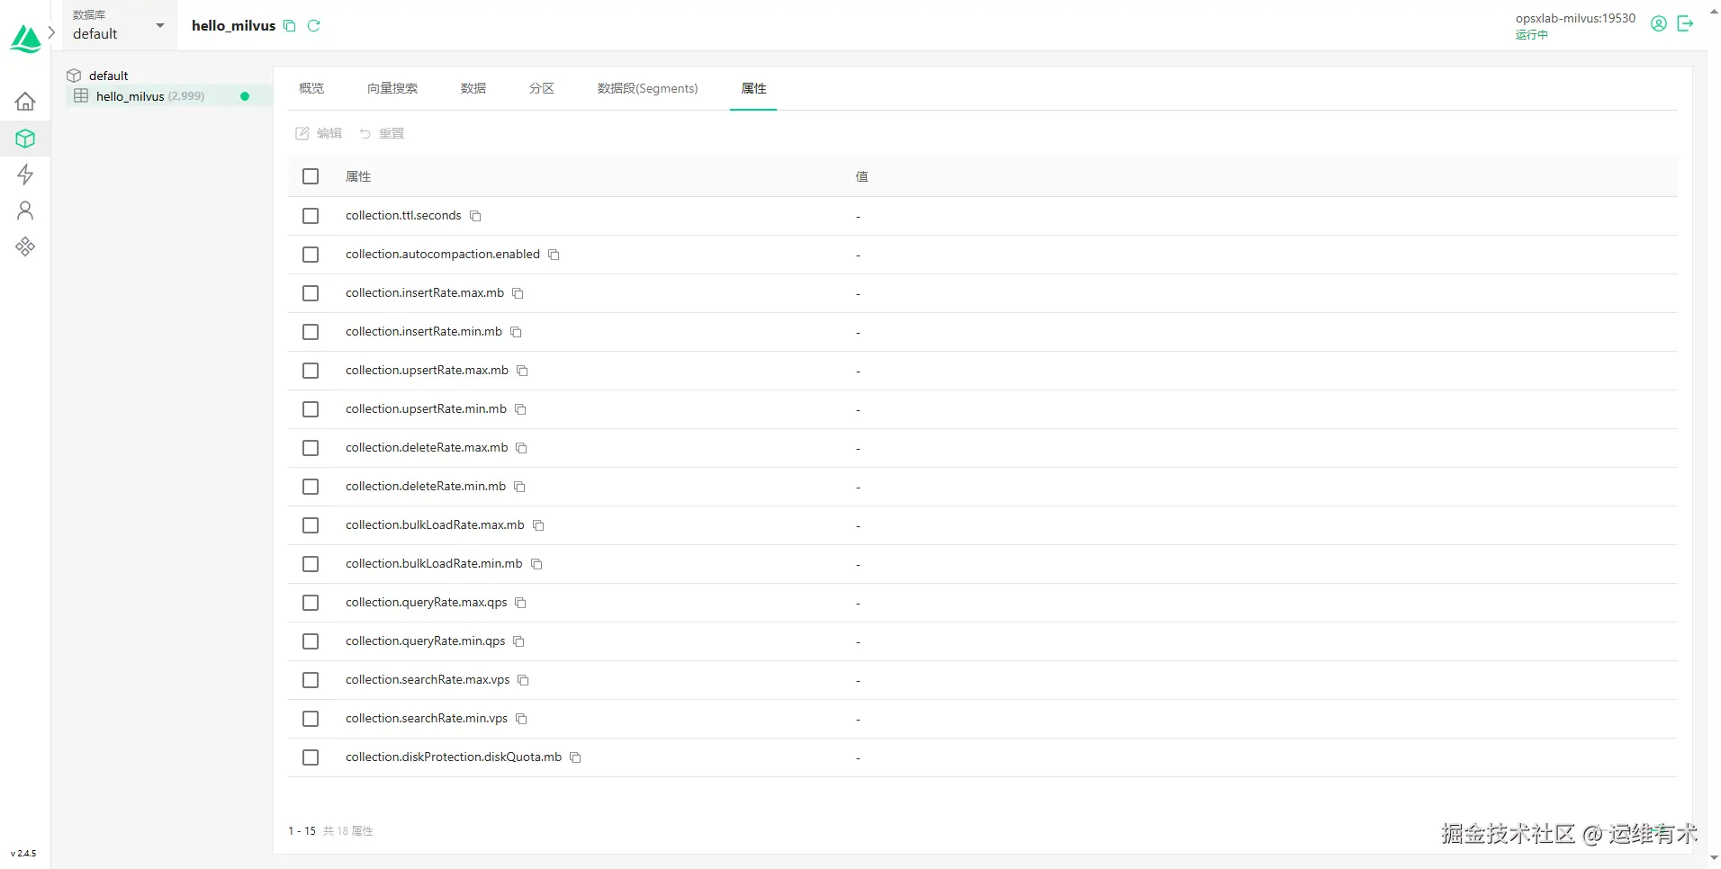Check the collection.diskProtection.diskQuota.mb row checkbox
Screen dimensions: 1721x869
[x=311, y=757]
